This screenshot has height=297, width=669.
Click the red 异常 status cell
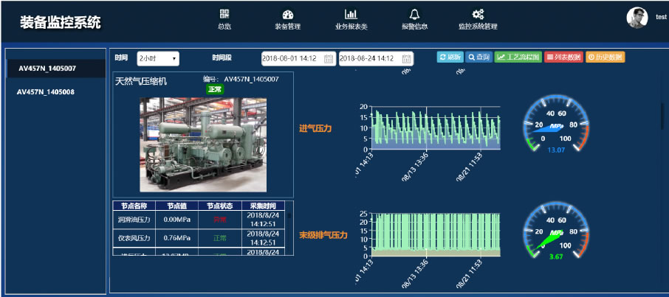click(x=220, y=220)
